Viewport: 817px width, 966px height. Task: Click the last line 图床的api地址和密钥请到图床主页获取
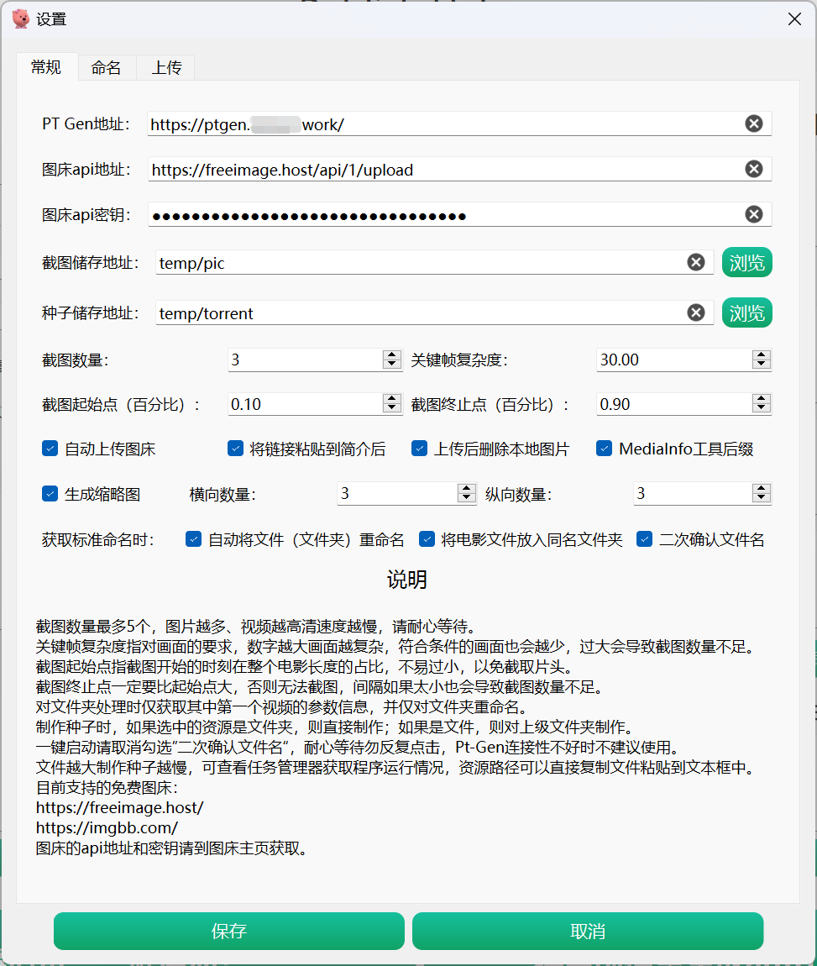tap(172, 848)
